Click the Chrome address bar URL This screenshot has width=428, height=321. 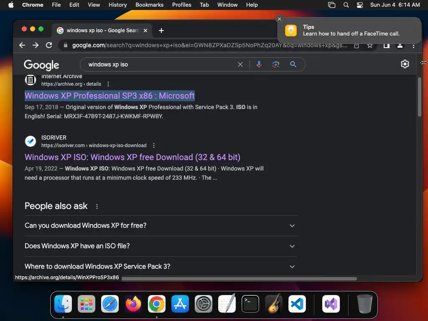(x=210, y=45)
